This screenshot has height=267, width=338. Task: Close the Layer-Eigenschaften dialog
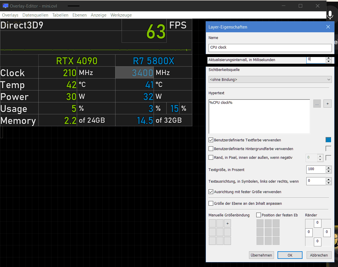click(x=328, y=27)
